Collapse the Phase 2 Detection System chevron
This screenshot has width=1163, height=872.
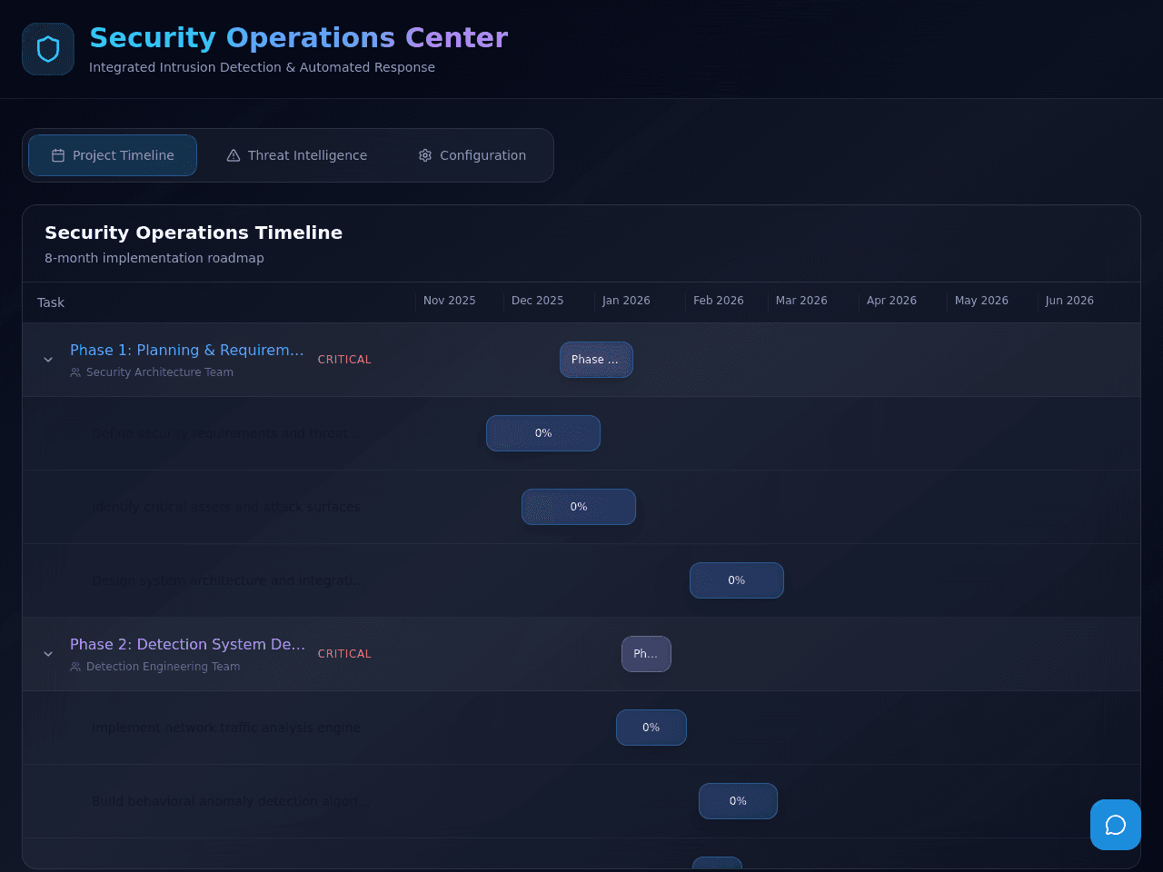point(48,654)
